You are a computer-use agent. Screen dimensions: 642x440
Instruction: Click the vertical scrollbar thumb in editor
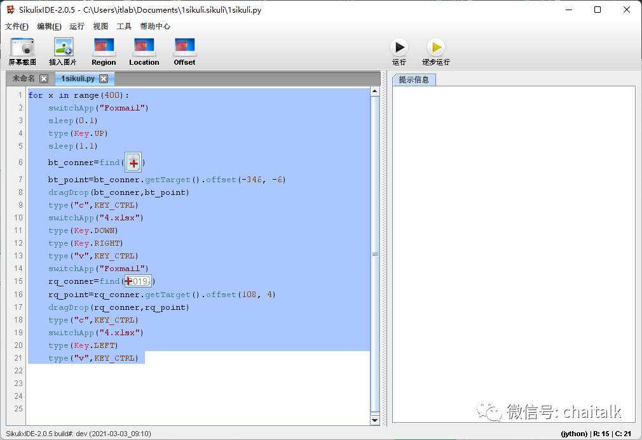(374, 254)
